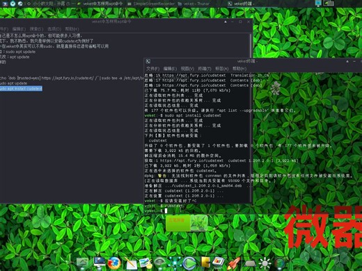Open the white sun brightness dock icon
This screenshot has width=362, height=271.
[265, 263]
